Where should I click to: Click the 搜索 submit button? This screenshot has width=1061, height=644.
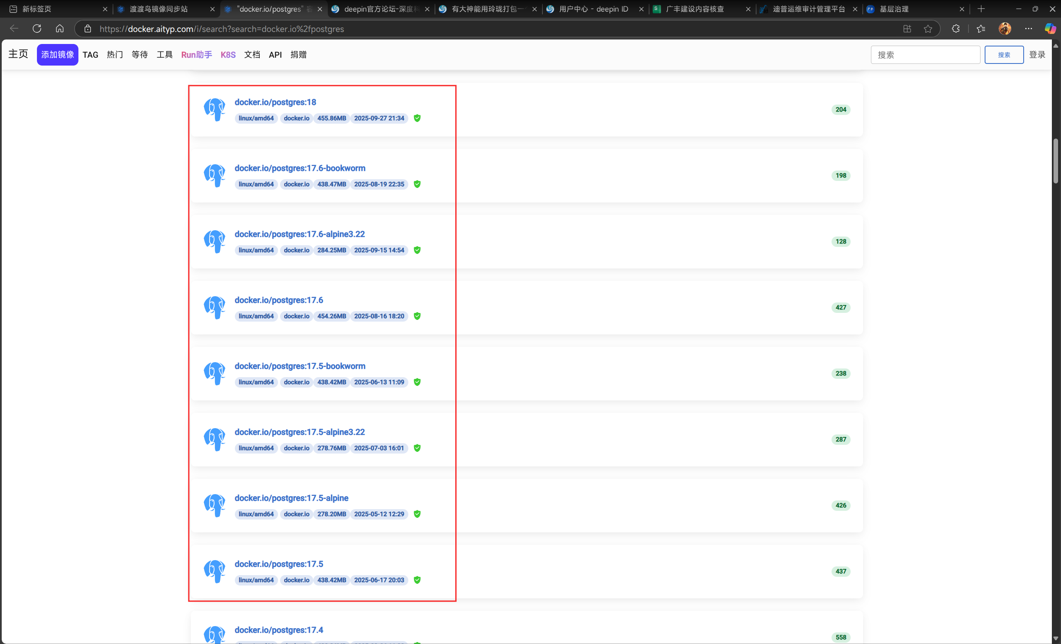point(1004,55)
